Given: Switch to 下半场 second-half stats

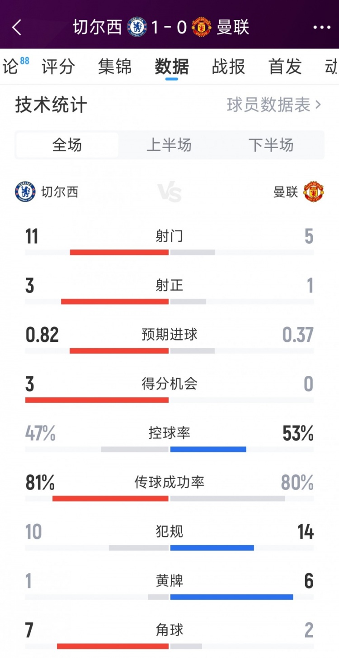Looking at the screenshot, I should point(271,145).
